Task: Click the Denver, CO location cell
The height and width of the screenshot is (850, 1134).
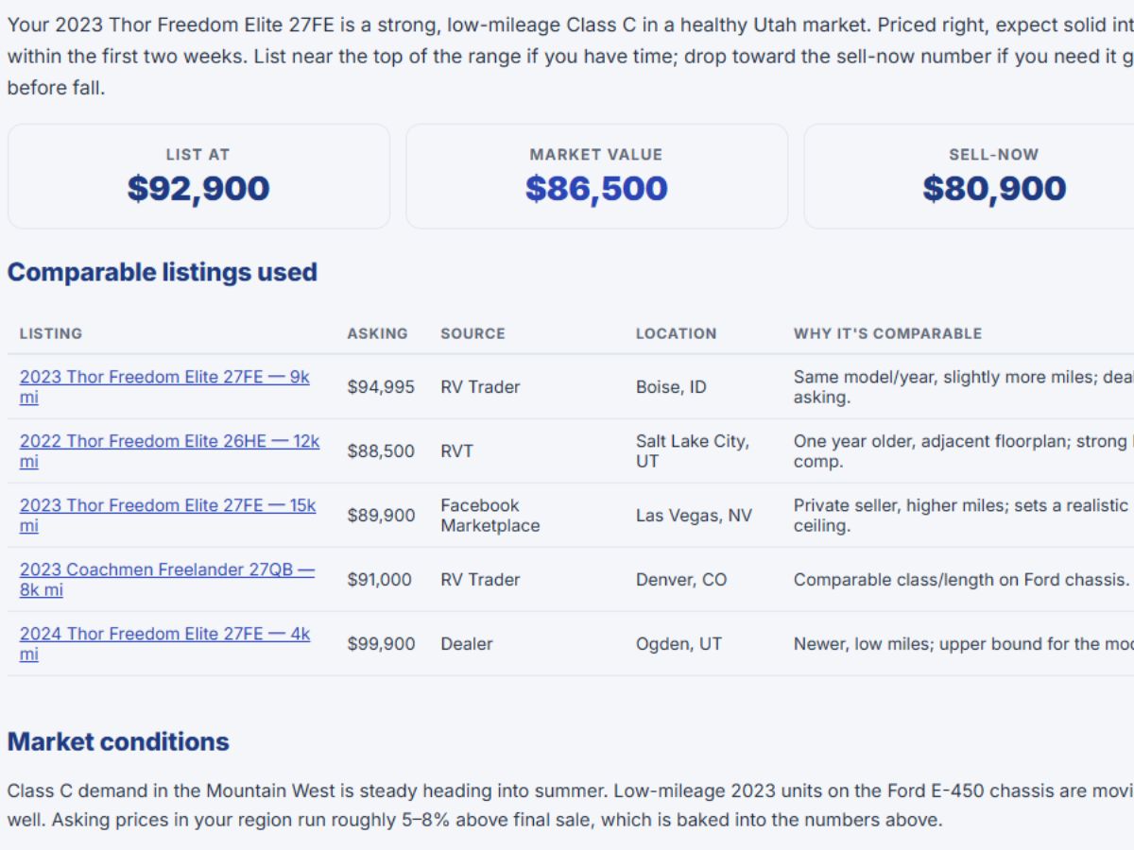Action: (x=681, y=580)
